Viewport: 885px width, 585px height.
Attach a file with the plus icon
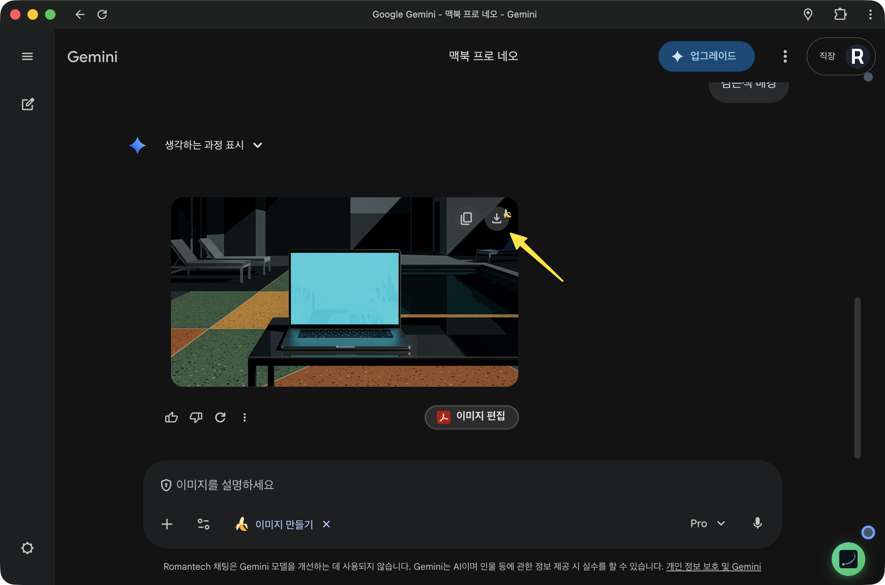coord(167,524)
